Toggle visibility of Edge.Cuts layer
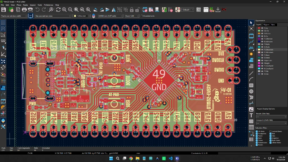Screen dimensions: 288x162 pos(262,60)
